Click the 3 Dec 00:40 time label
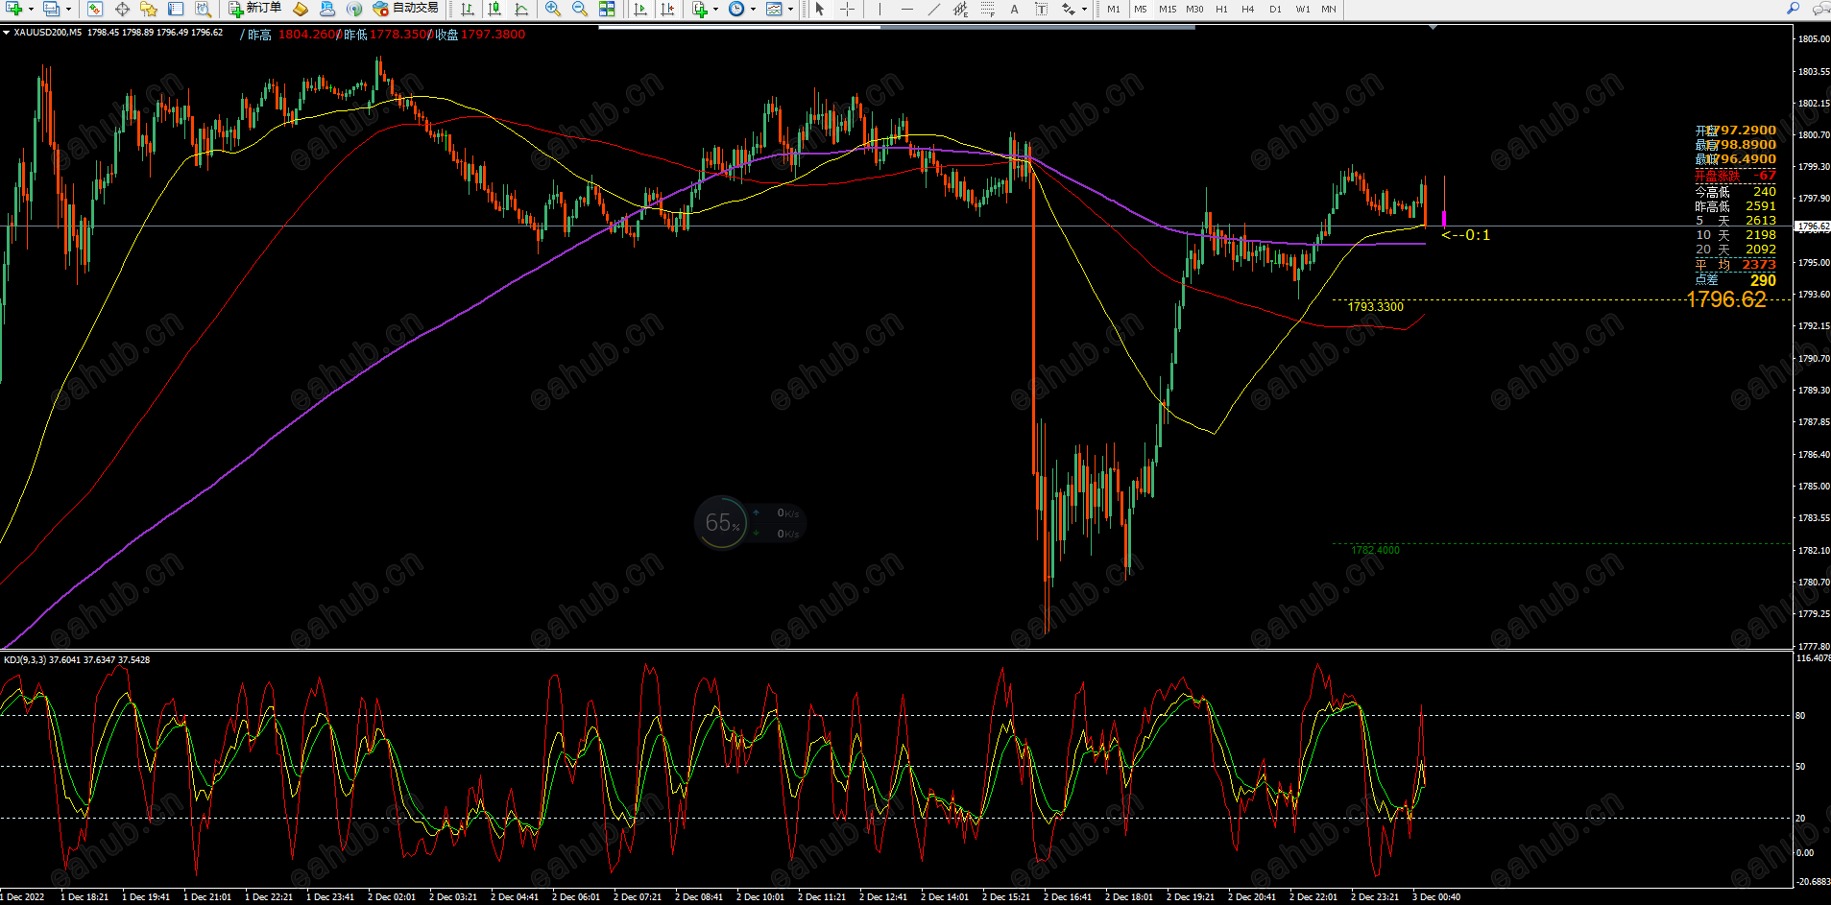This screenshot has height=905, width=1831. 1436,897
